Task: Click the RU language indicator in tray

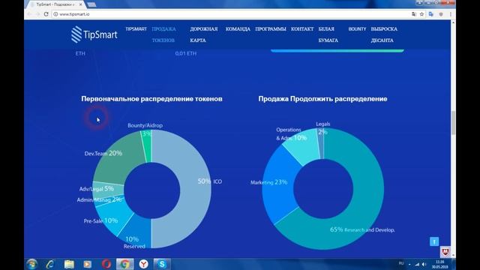Action: tap(401, 263)
